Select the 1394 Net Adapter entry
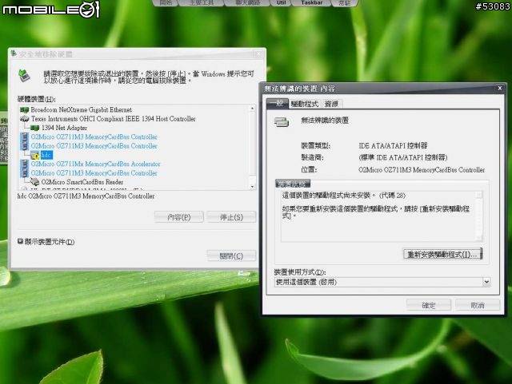The image size is (512, 384). pos(64,128)
